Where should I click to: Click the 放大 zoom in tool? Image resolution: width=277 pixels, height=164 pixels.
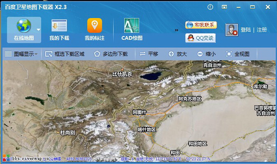(177, 54)
